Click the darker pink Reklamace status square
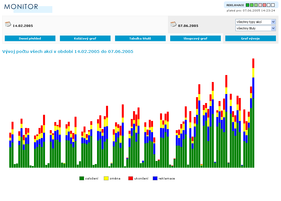The width and height of the screenshot is (281, 201). (x=264, y=5)
